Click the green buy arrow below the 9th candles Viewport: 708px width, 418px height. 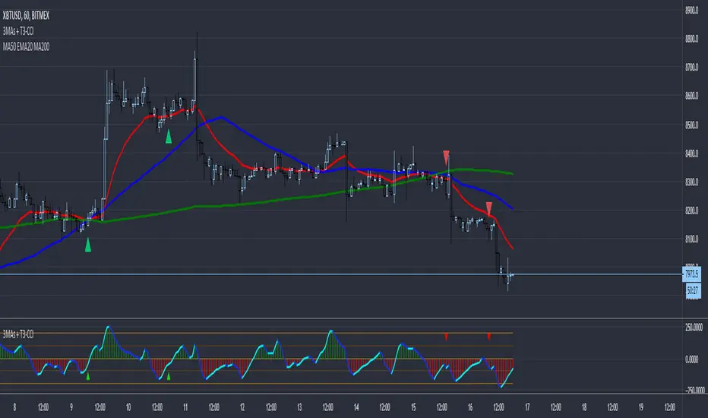88,245
